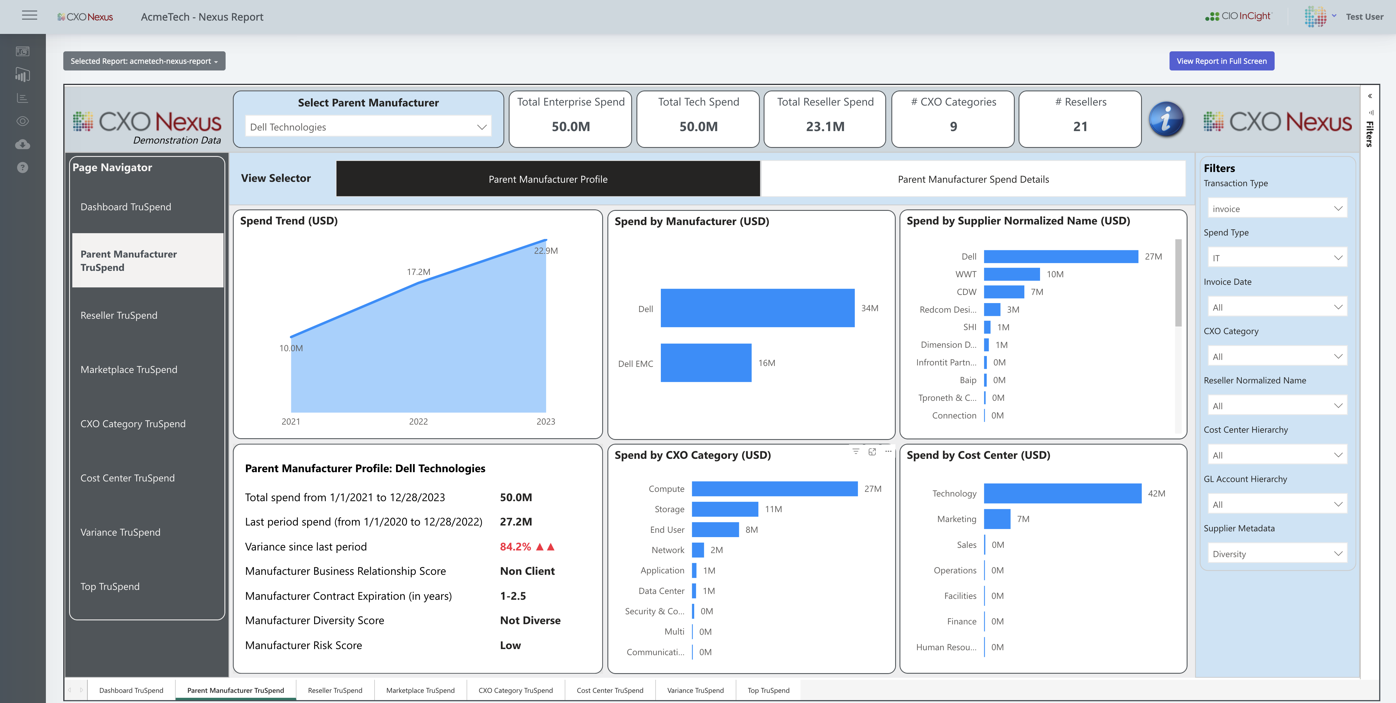Click the Test User avatar icon
Screen dimensions: 1396x703
[1315, 16]
